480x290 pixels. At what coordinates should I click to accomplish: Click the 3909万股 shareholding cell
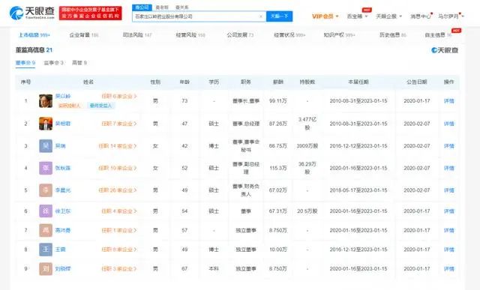pos(307,146)
